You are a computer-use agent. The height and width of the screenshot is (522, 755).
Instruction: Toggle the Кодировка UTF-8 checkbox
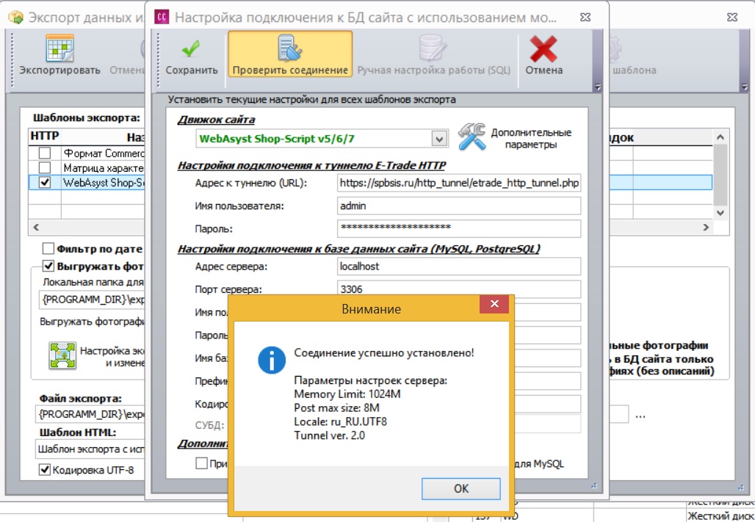(44, 470)
